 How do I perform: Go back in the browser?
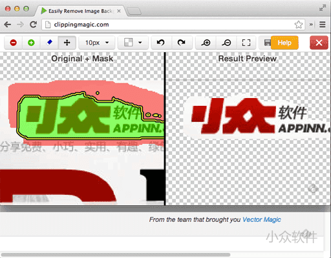tap(8, 25)
